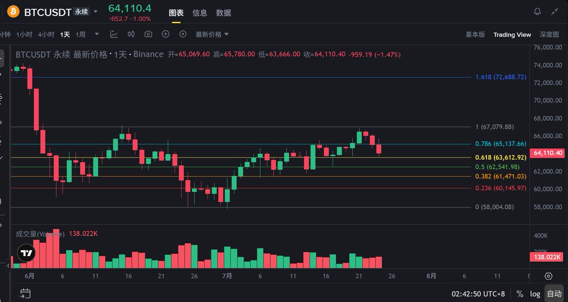
Task: Expand more timeframes dropdown arrow
Action: pyautogui.click(x=97, y=34)
